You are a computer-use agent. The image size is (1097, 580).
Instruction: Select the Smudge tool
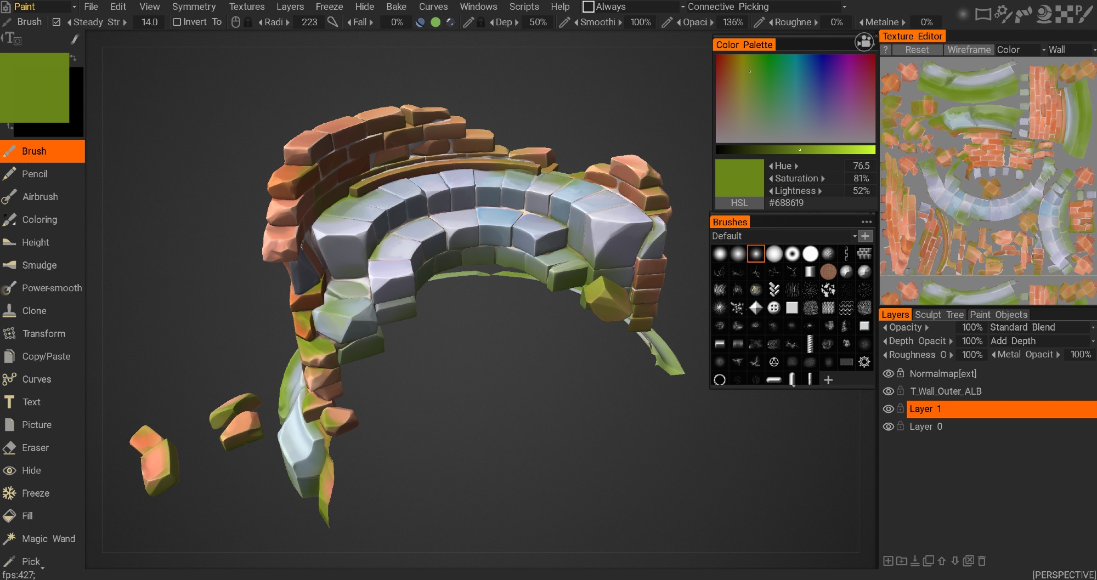tap(39, 265)
